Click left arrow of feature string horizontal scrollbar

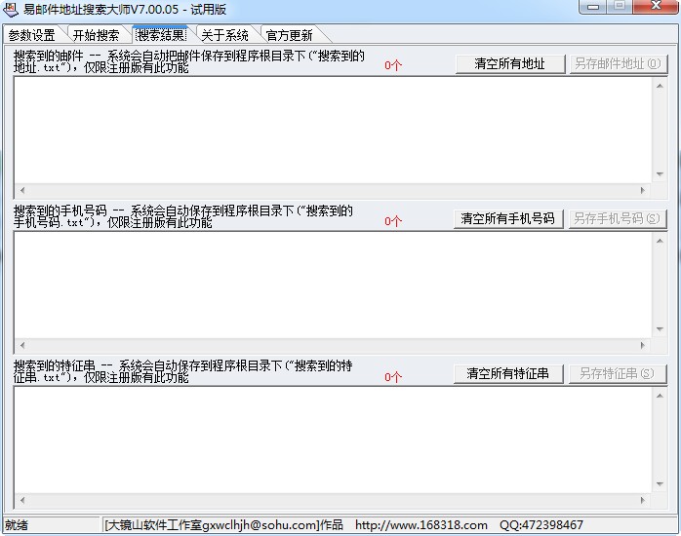click(22, 500)
